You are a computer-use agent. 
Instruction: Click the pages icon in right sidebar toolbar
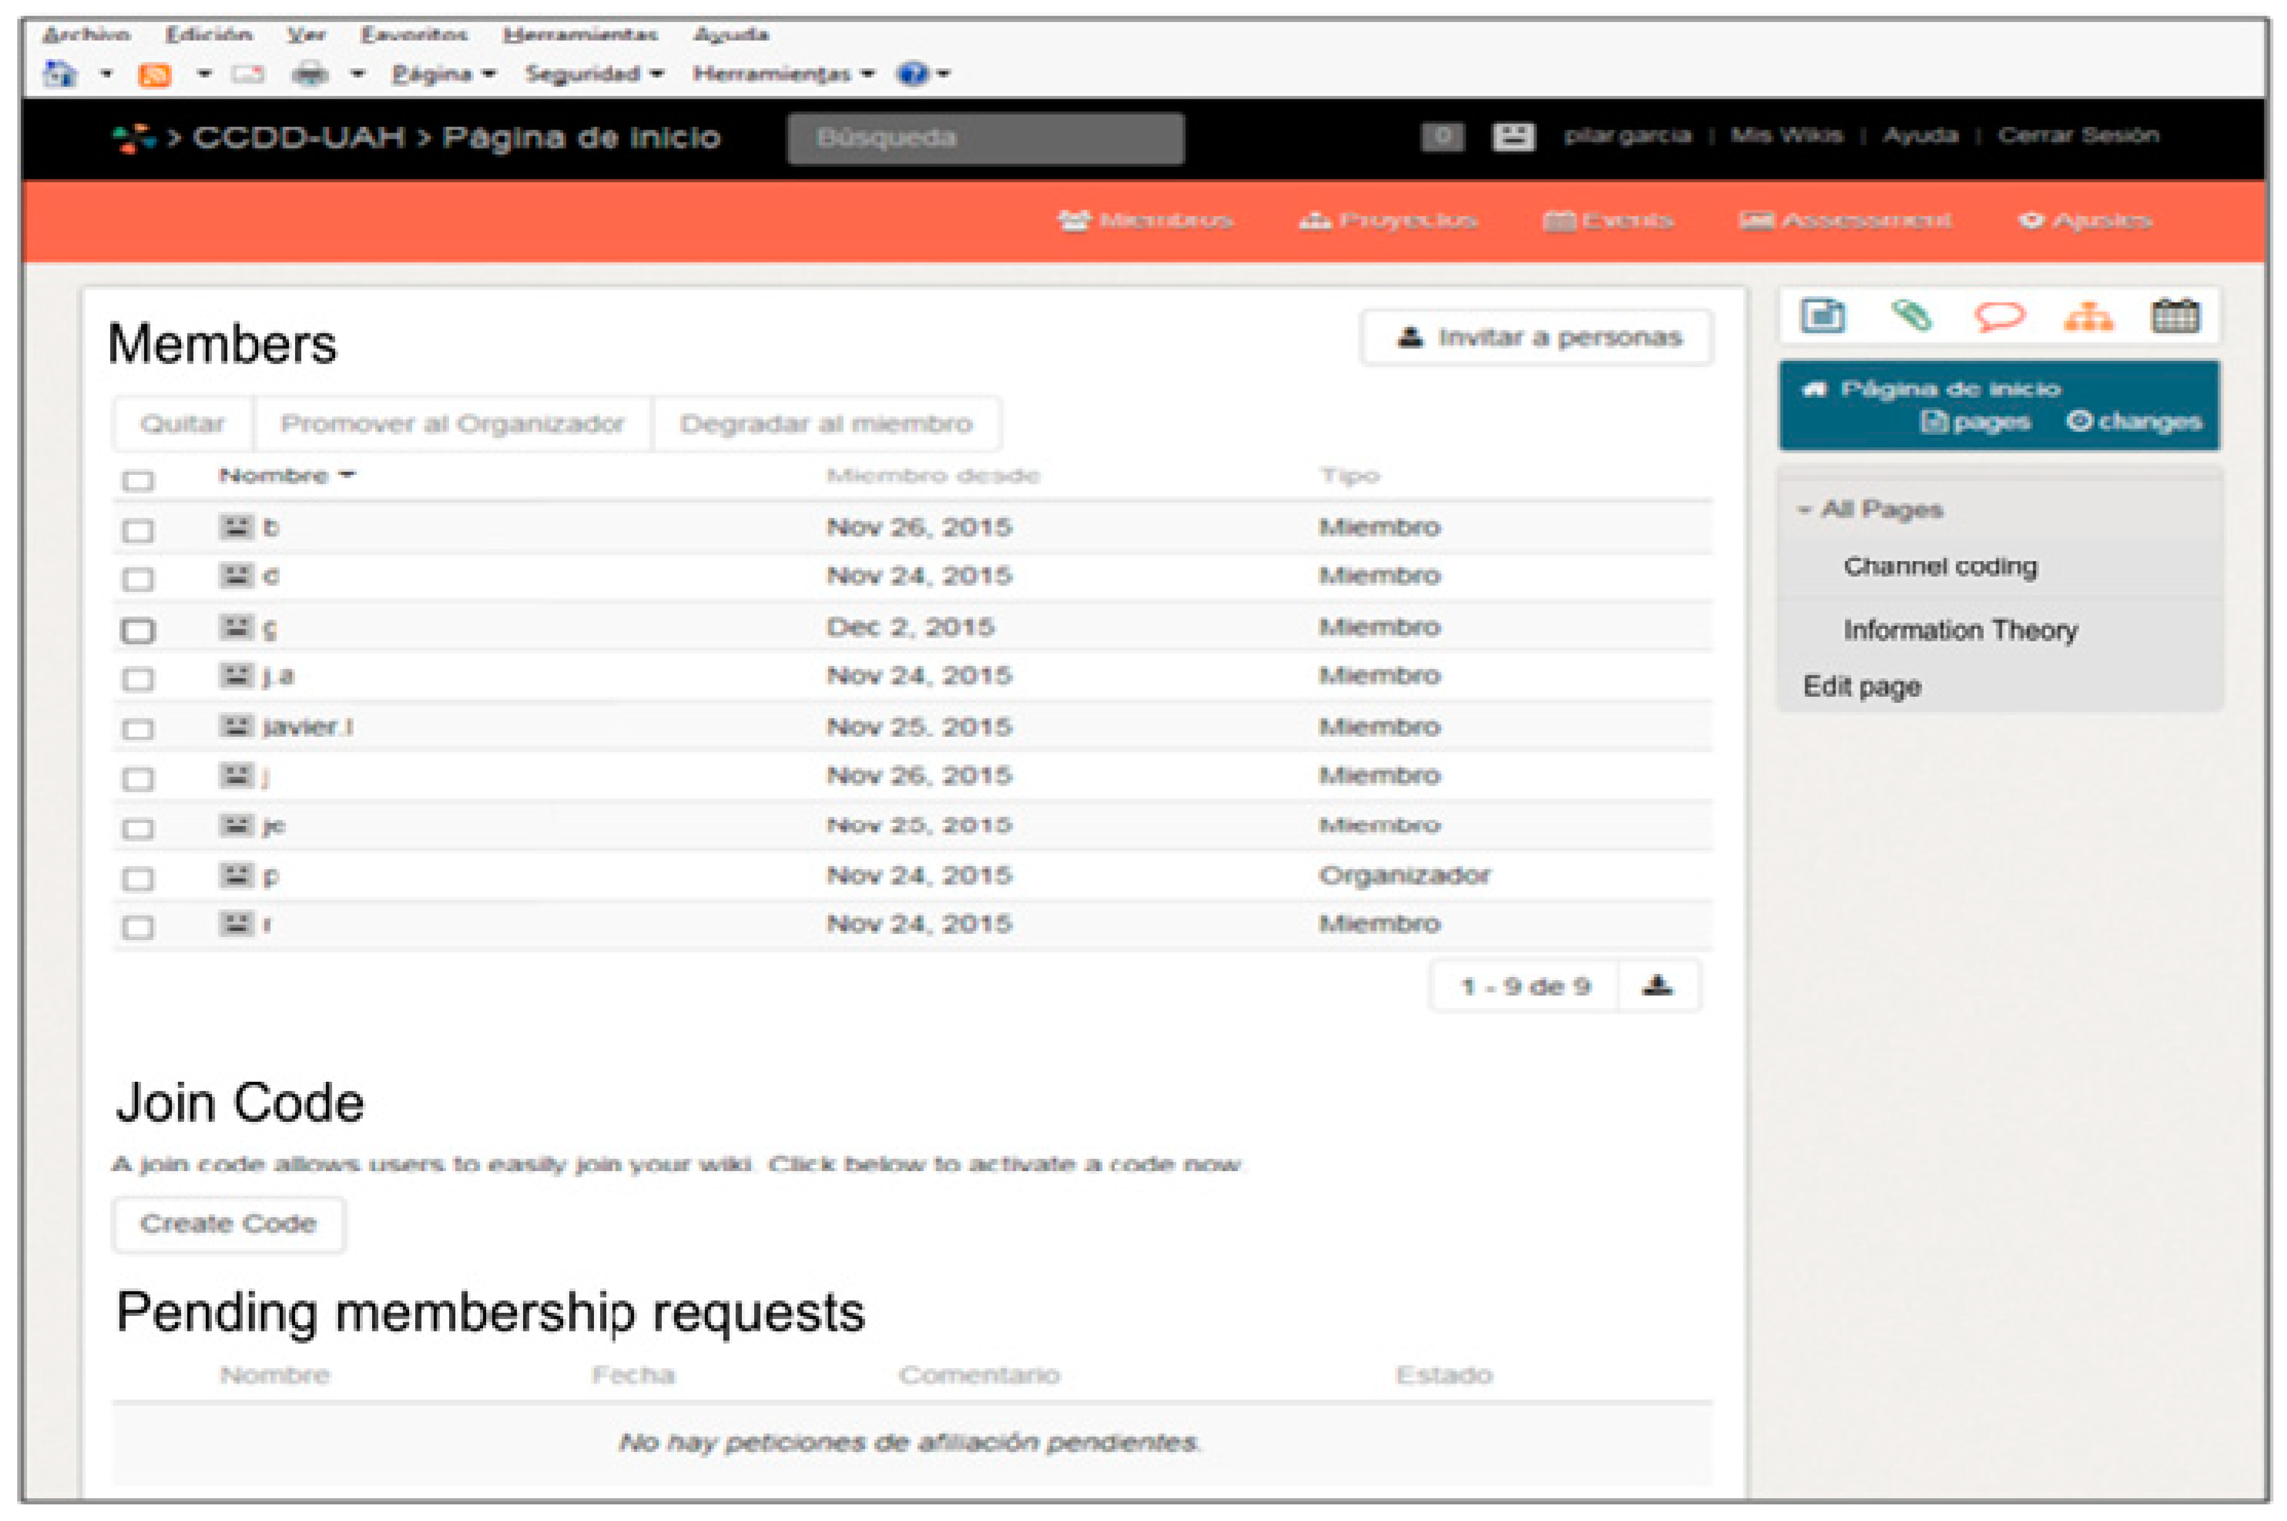tap(1821, 316)
